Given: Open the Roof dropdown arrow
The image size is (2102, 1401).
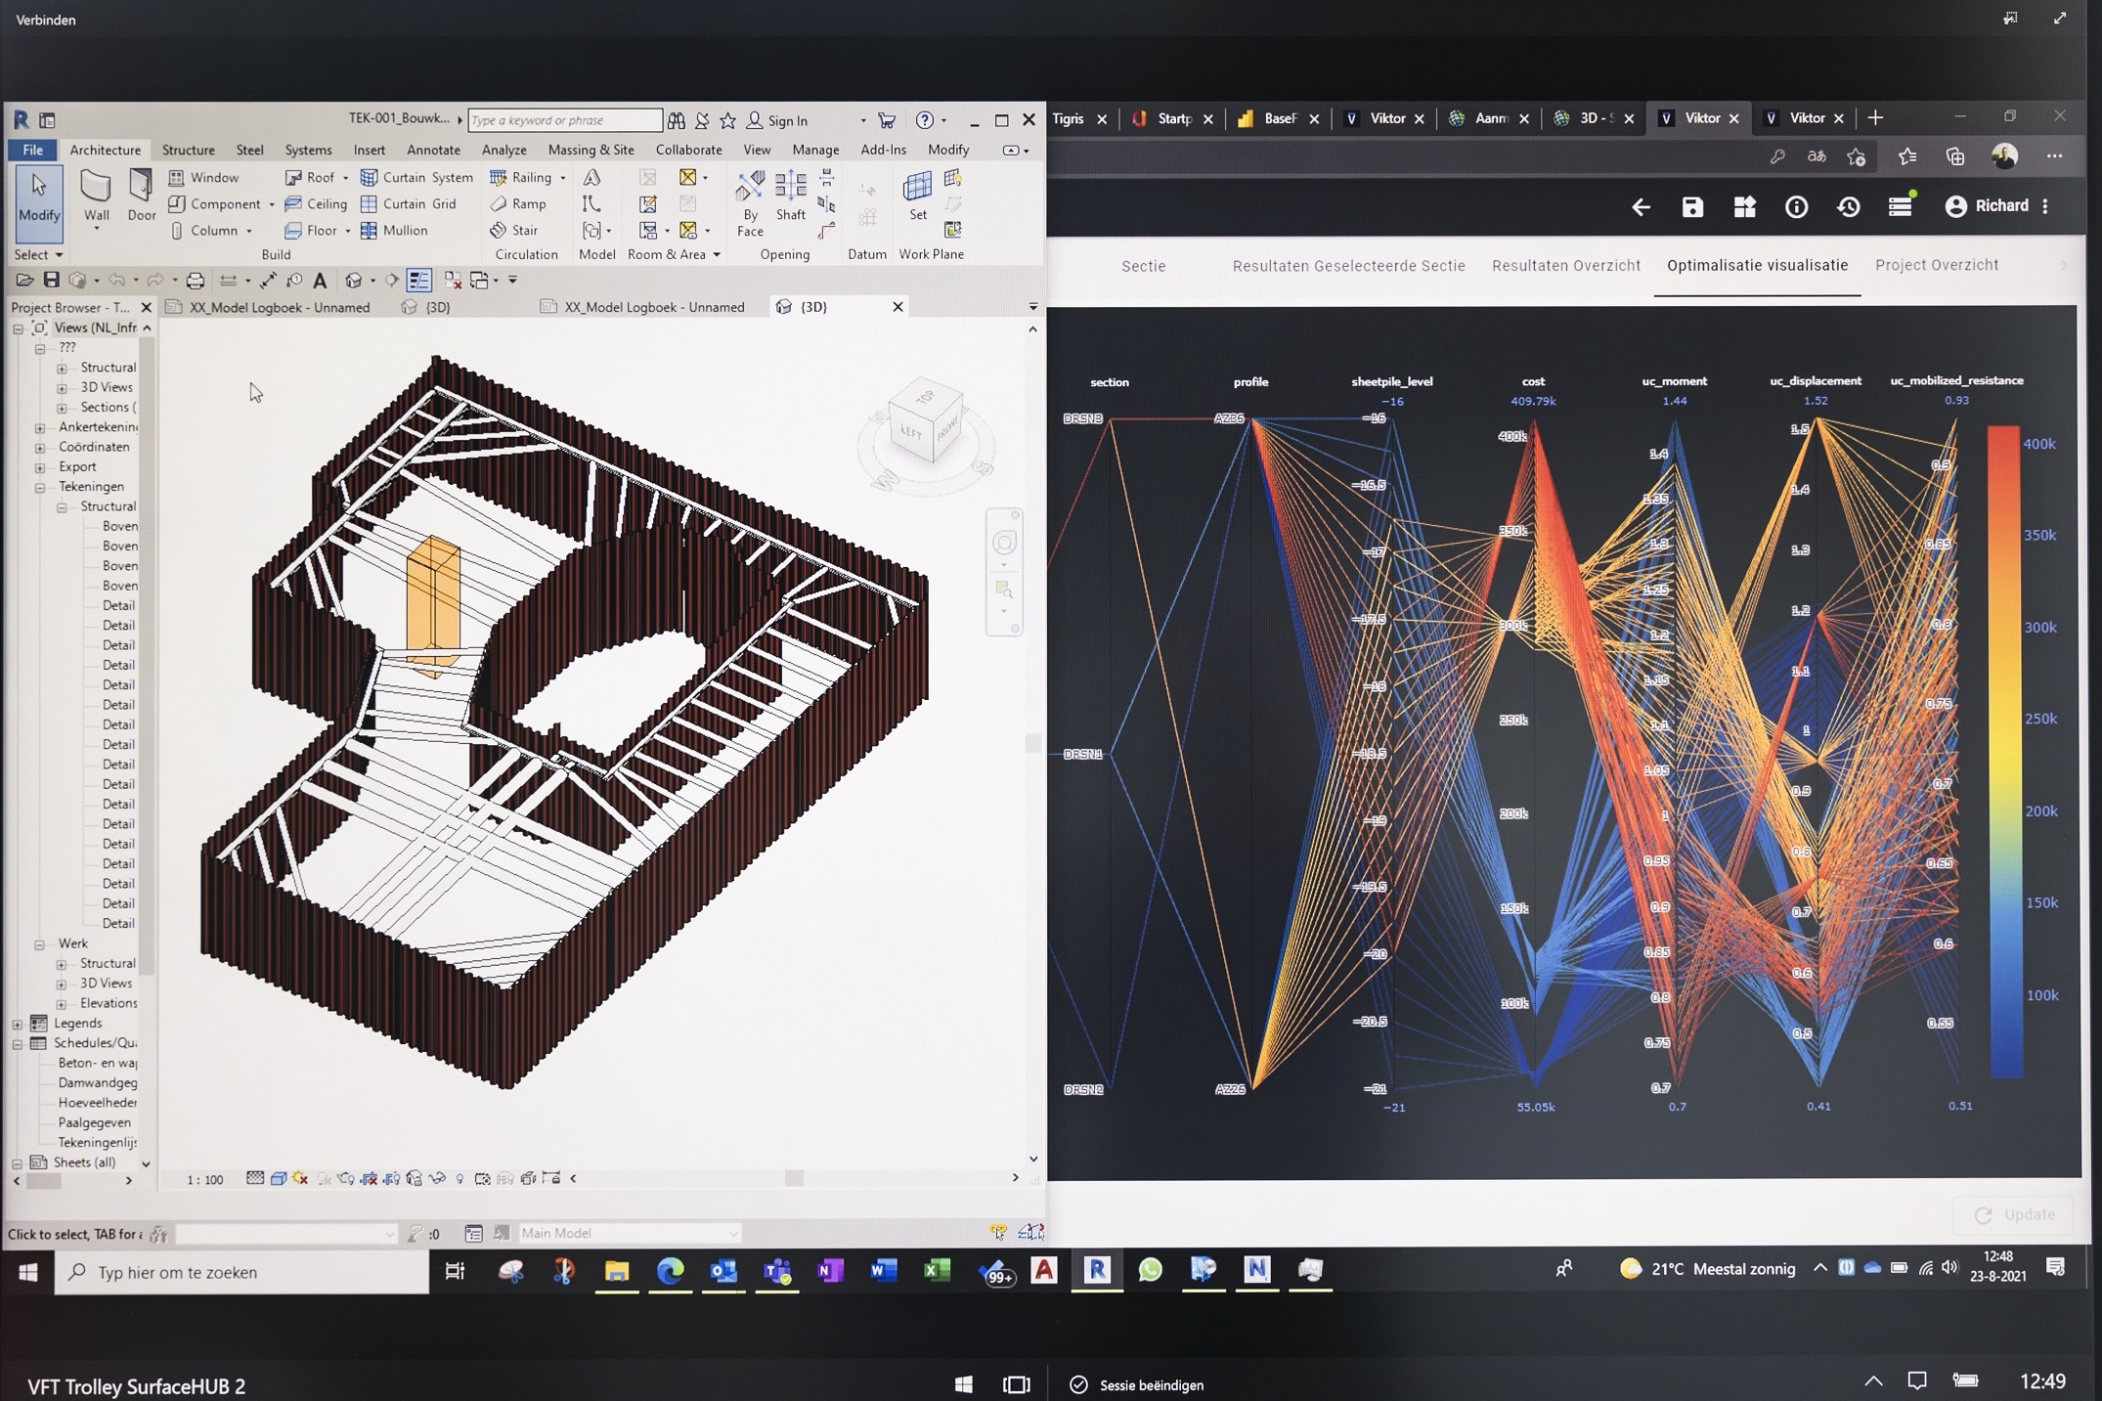Looking at the screenshot, I should 345,178.
